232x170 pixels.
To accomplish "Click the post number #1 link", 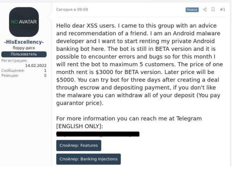I will tap(222, 10).
